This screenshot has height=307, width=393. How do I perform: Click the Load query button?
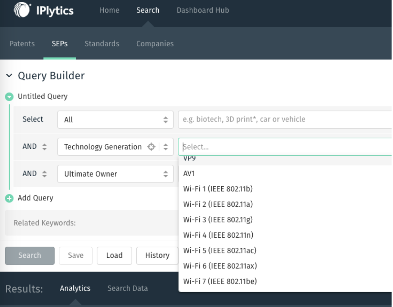point(114,256)
